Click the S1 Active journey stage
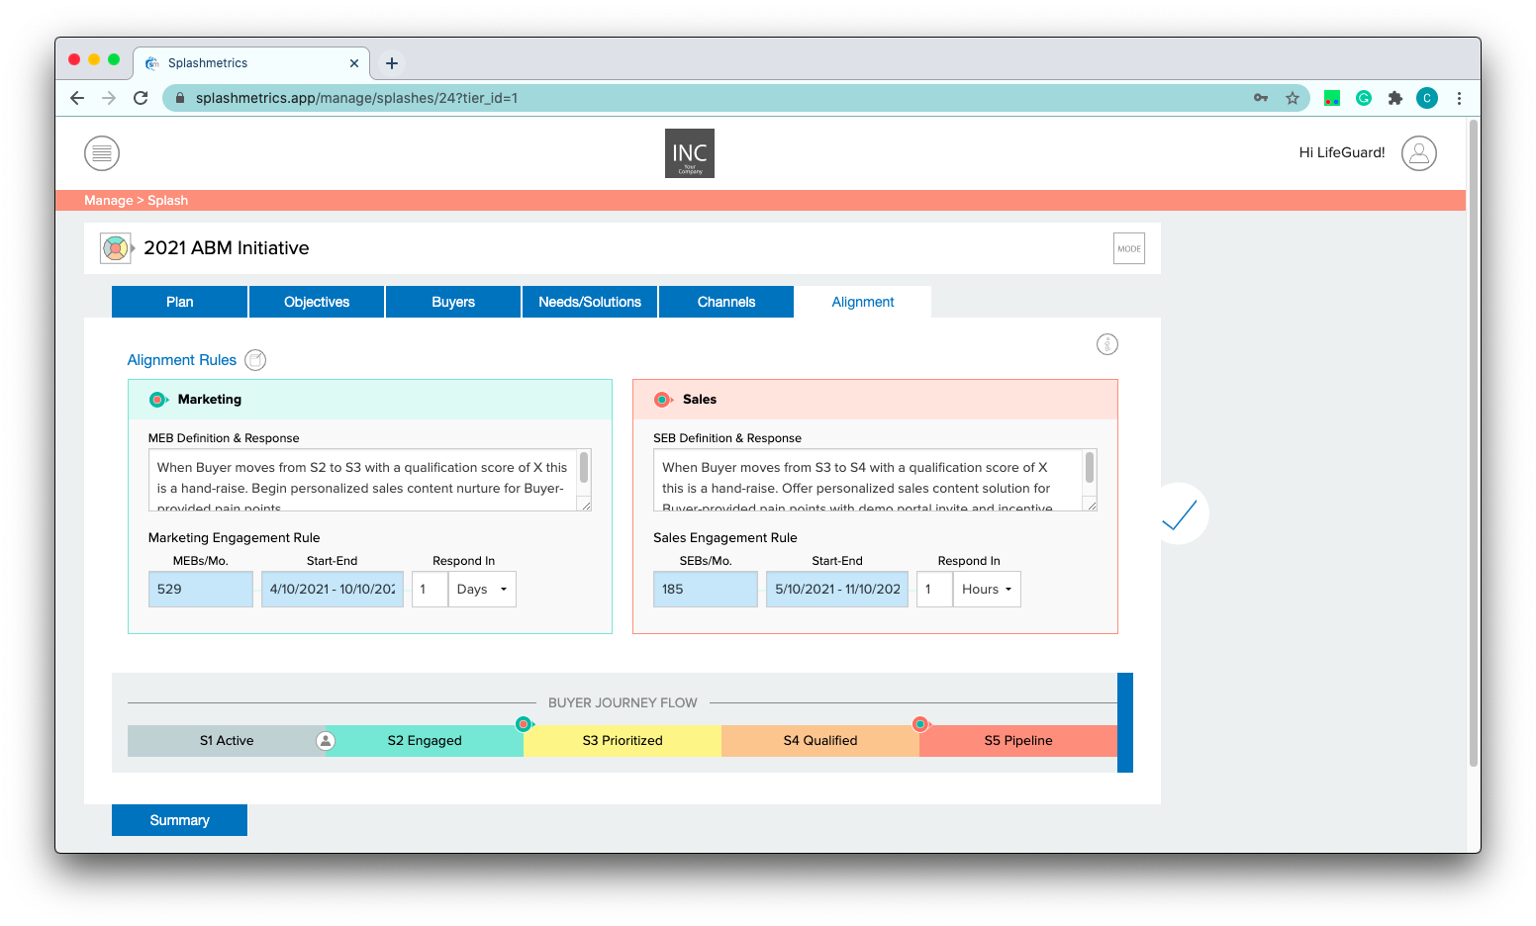Viewport: 1536px width, 926px height. pyautogui.click(x=227, y=741)
